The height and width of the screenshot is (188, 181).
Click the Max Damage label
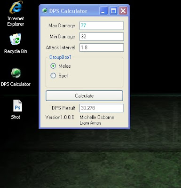coord(62,26)
